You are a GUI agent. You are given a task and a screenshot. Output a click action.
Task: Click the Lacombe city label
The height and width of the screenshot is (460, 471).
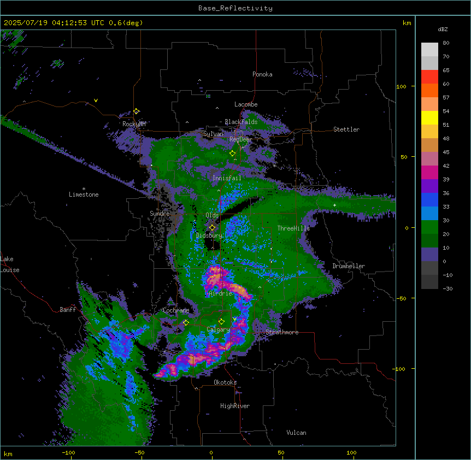click(246, 104)
